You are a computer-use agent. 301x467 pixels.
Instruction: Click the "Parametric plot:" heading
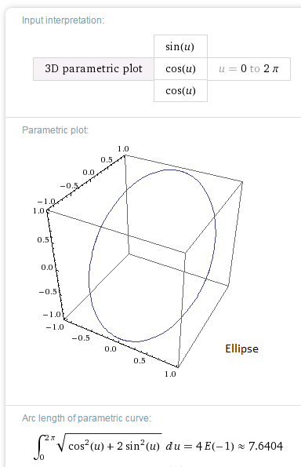[x=56, y=130]
